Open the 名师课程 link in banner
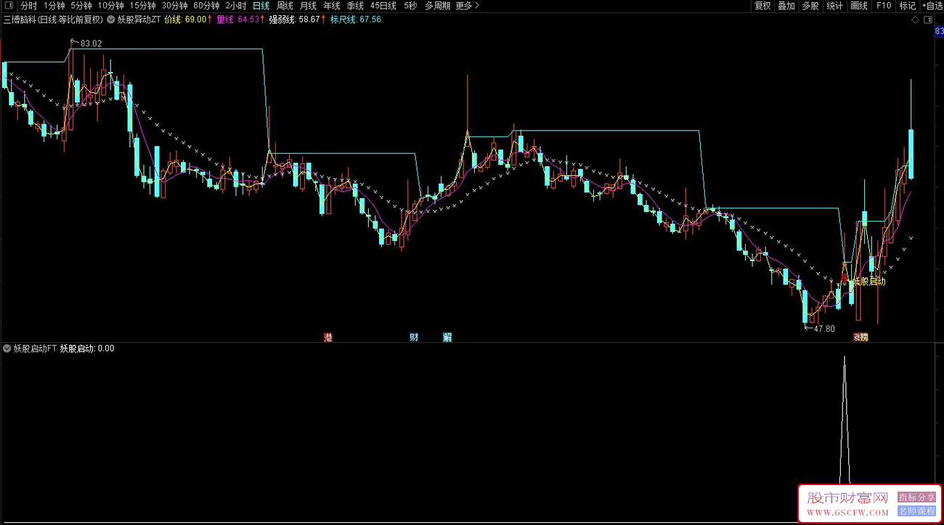944x525 pixels. 916,510
